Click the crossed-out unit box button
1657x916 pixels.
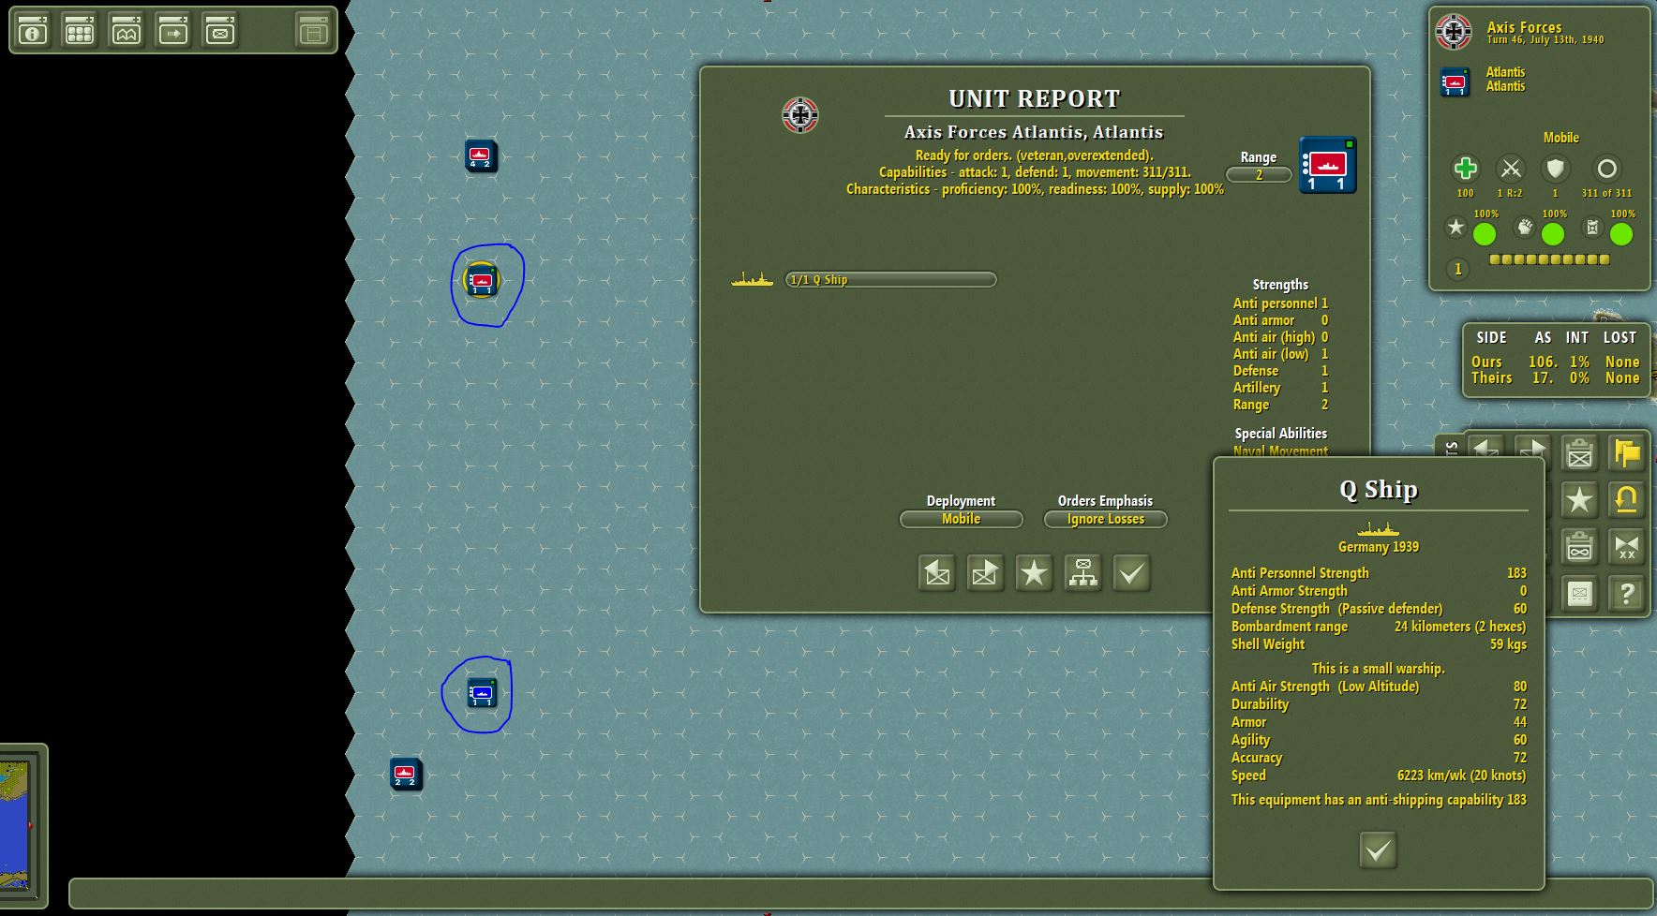pos(1579,453)
